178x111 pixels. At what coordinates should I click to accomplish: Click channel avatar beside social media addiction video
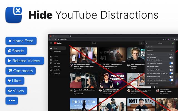[71, 65]
